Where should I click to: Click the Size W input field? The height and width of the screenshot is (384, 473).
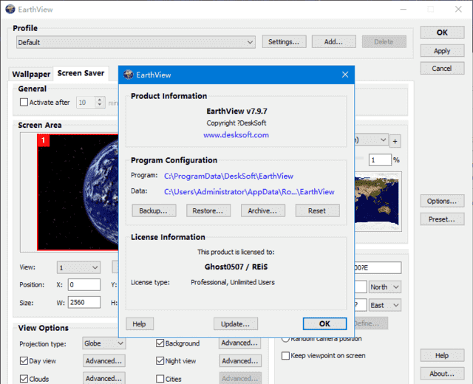[x=84, y=302]
